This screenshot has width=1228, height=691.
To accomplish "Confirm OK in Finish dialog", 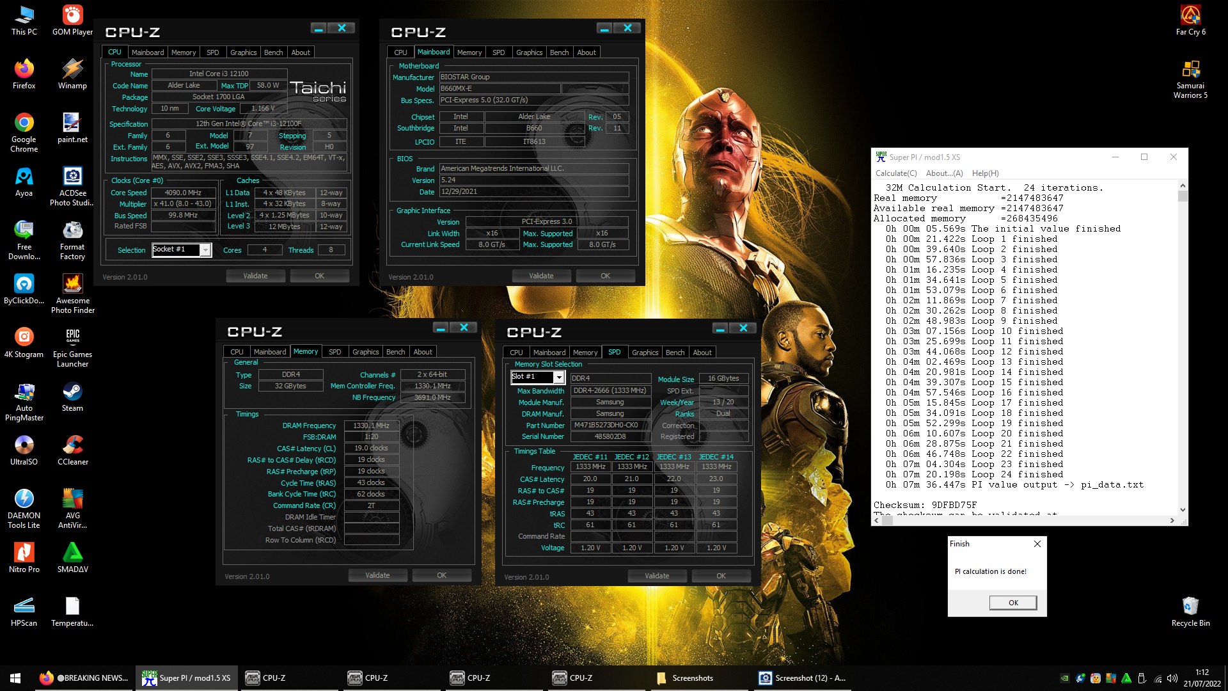I will click(1013, 603).
